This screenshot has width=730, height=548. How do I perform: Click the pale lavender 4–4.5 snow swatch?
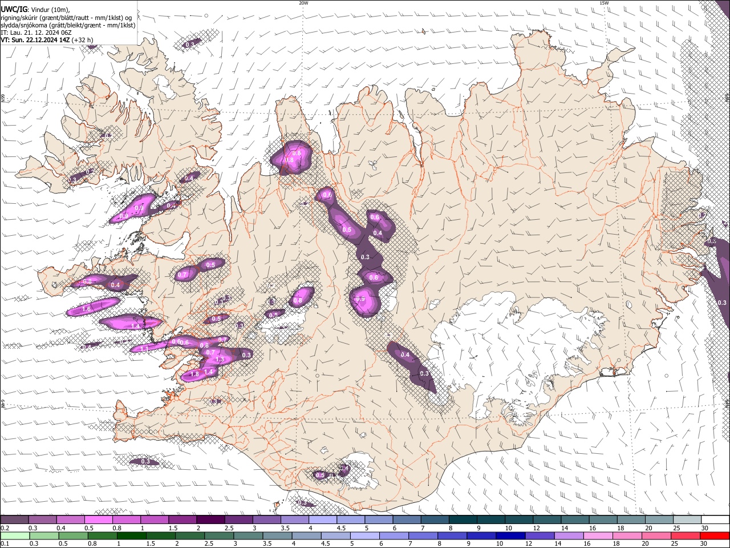pos(323,520)
